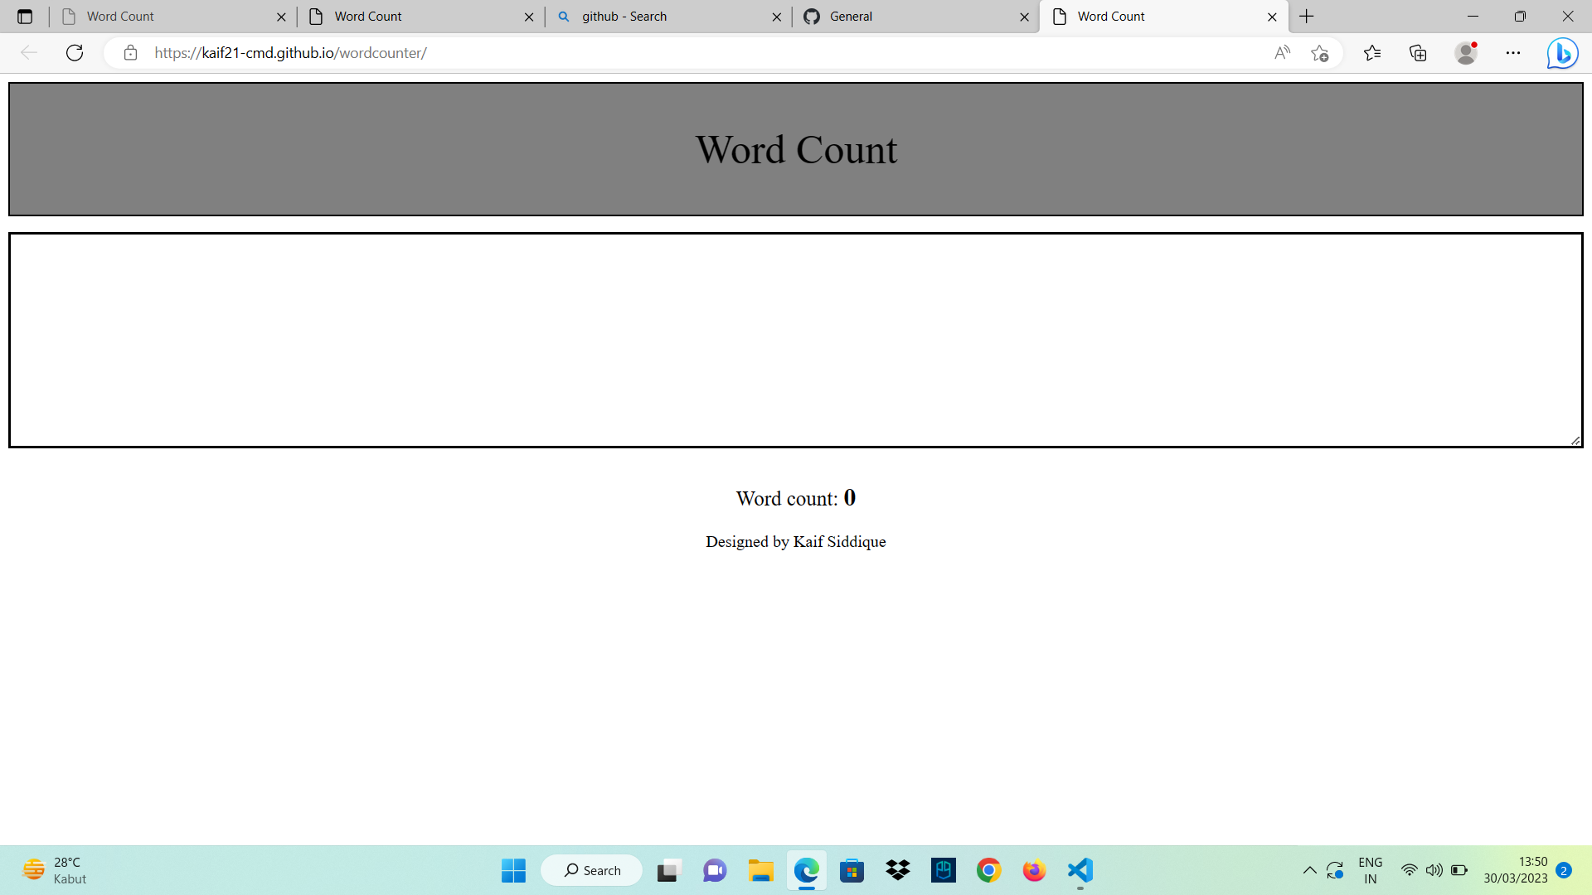Open File Explorer from the taskbar
1592x895 pixels.
[x=760, y=870]
